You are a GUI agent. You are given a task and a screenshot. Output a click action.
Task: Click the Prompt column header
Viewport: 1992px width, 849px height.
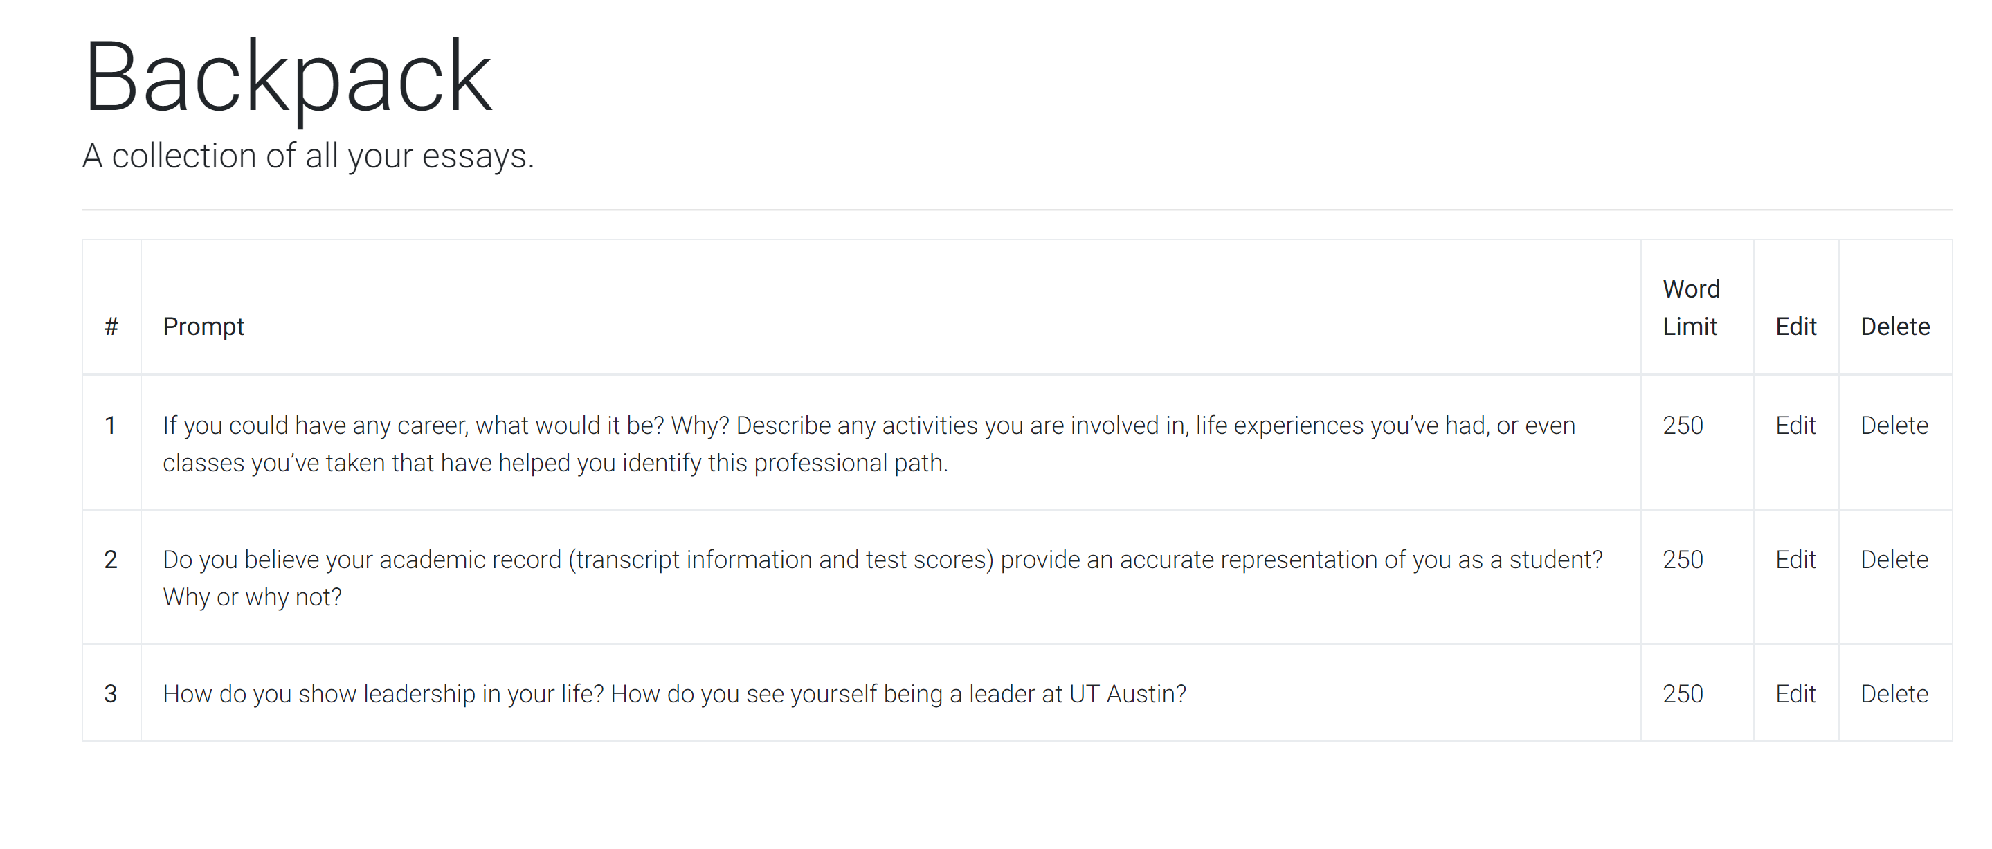(203, 327)
